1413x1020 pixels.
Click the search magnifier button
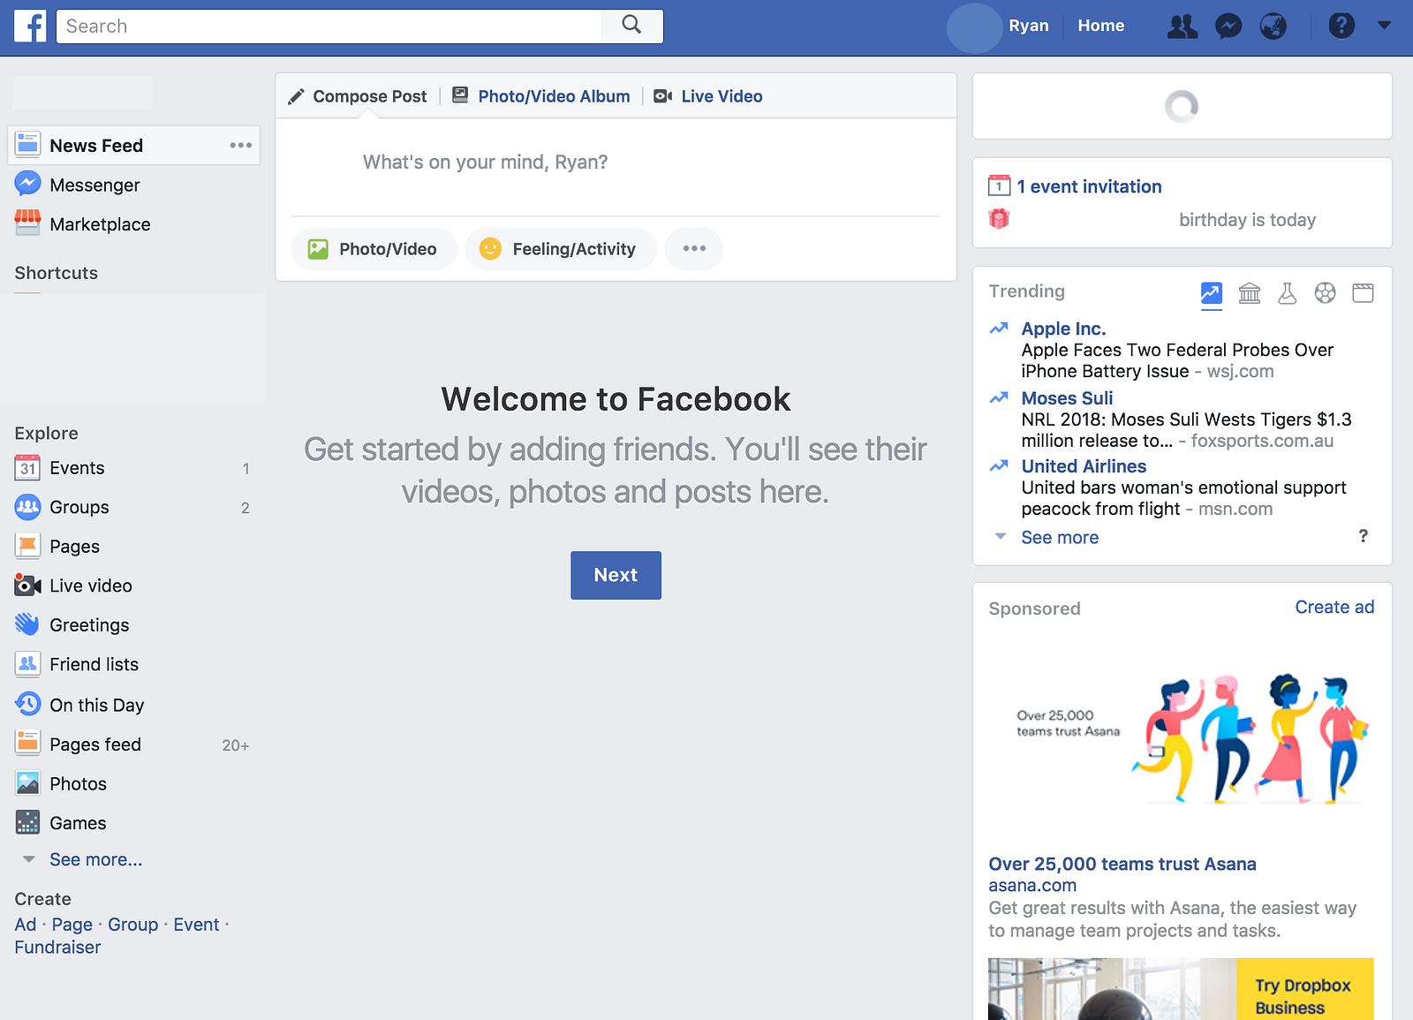coord(631,26)
